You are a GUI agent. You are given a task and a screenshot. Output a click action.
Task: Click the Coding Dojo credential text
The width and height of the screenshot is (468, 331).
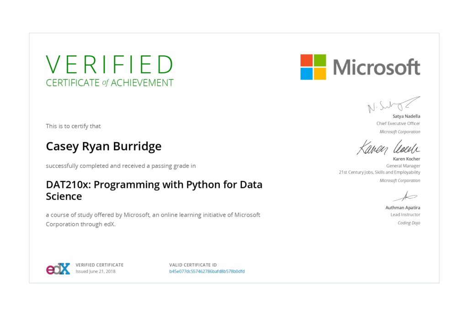pos(408,222)
